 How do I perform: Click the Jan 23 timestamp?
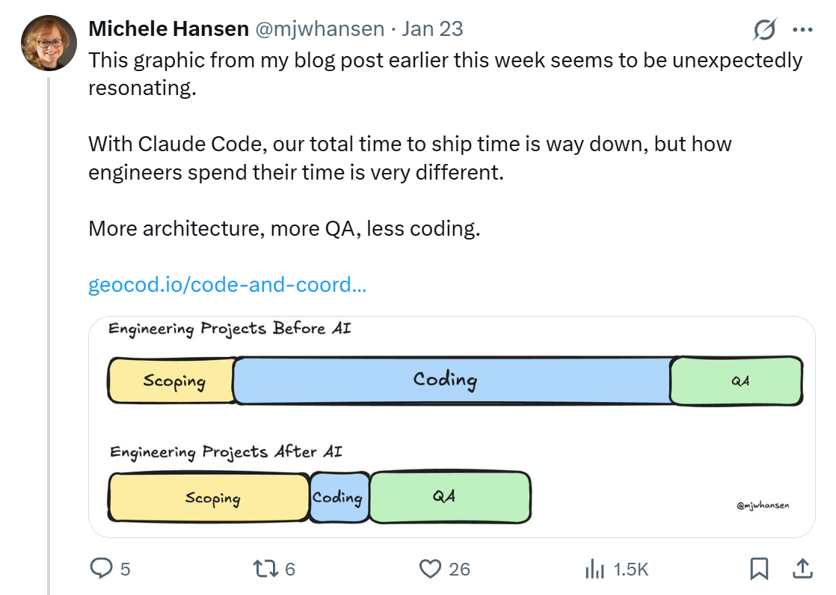[x=432, y=29]
